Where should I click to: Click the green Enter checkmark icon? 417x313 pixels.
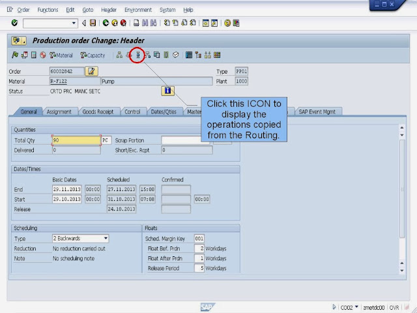coord(14,23)
